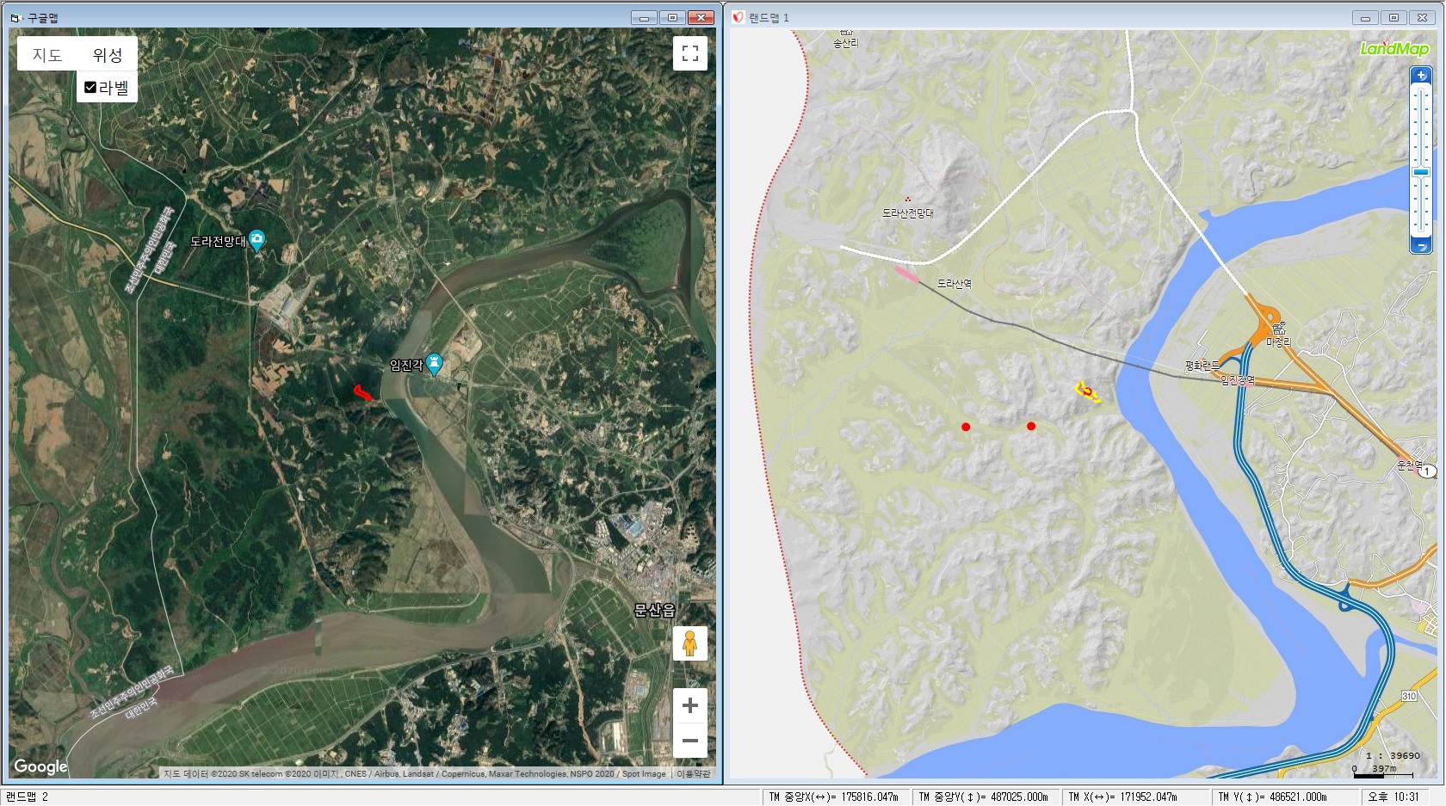This screenshot has width=1446, height=806.
Task: Click the 도라산역 station label on LandMap
Action: click(954, 283)
